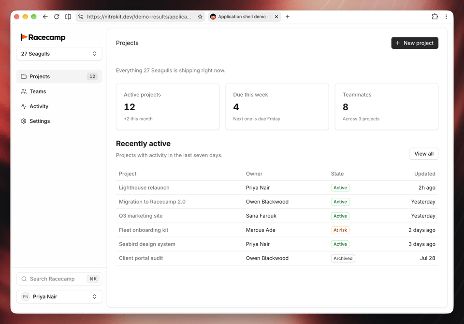Screen dimensions: 464x324
Task: Click the browser extensions puzzle icon
Action: tap(435, 16)
